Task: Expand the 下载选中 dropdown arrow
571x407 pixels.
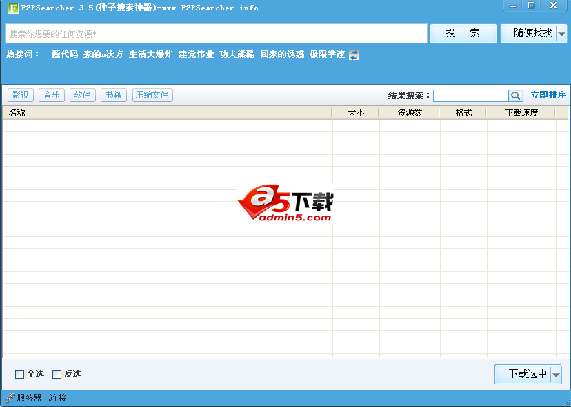Action: point(556,374)
